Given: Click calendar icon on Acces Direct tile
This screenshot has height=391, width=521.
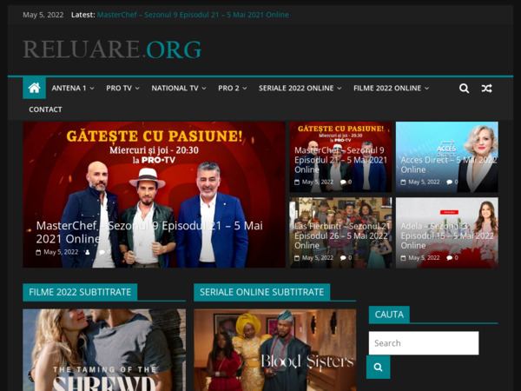Looking at the screenshot, I should pyautogui.click(x=403, y=182).
